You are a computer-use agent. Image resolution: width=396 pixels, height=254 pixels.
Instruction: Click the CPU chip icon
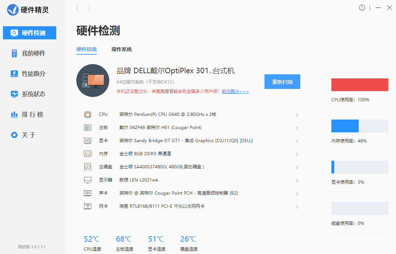click(88, 115)
